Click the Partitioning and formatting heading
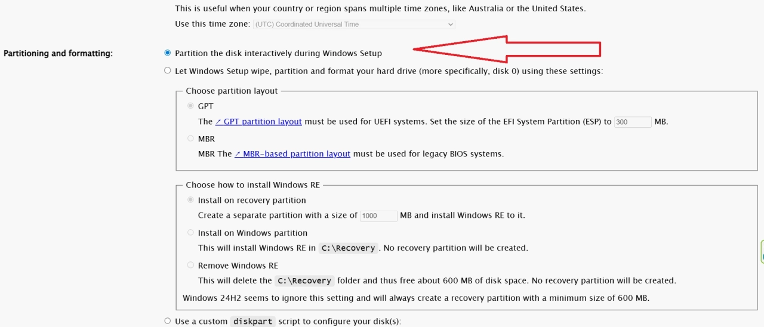764x327 pixels. point(58,54)
